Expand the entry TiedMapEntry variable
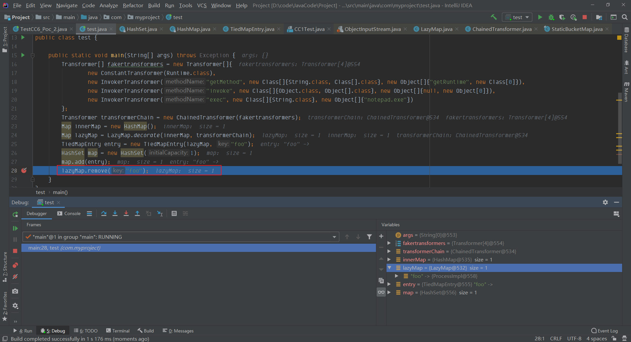The height and width of the screenshot is (342, 631). pos(389,284)
